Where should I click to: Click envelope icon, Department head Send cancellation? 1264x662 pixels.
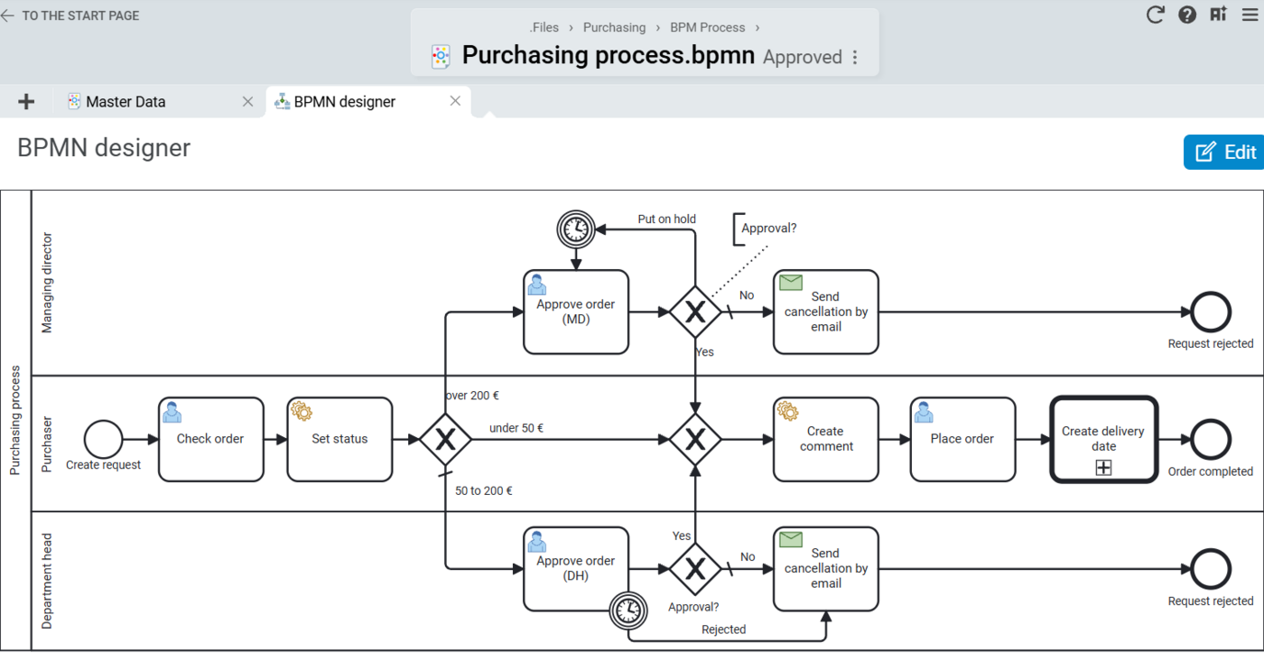(791, 539)
